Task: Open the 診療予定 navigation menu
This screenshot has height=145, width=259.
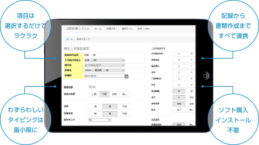Action: click(111, 29)
